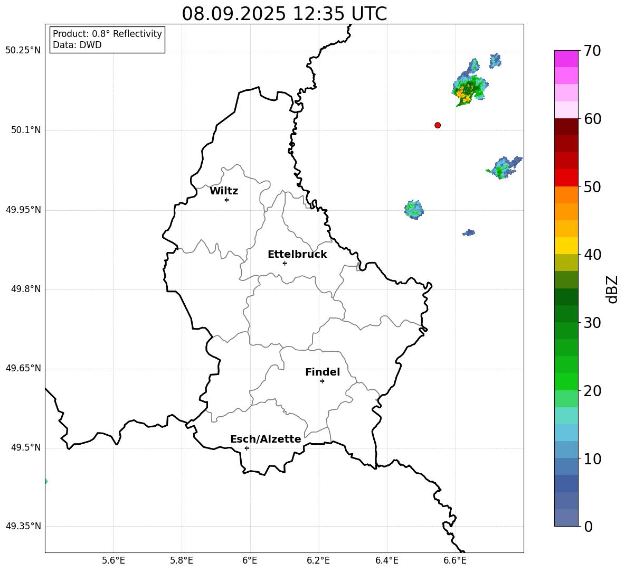Click the Esch/Alzette town label
The image size is (625, 571).
[x=266, y=439]
